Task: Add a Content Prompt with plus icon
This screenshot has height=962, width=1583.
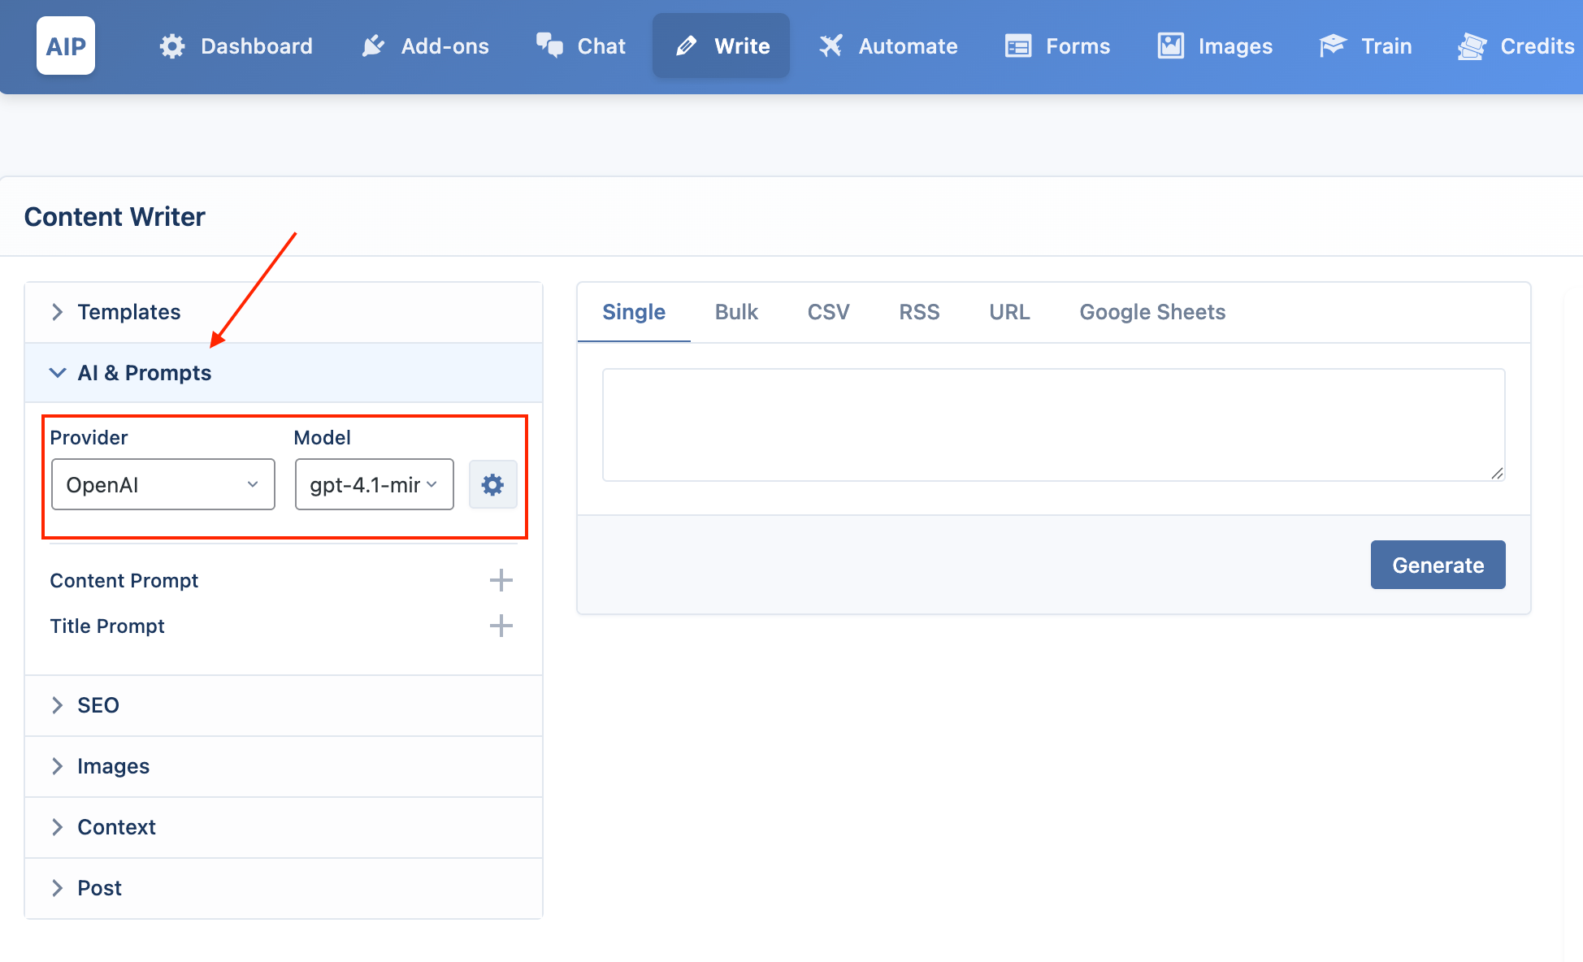Action: pyautogui.click(x=501, y=580)
